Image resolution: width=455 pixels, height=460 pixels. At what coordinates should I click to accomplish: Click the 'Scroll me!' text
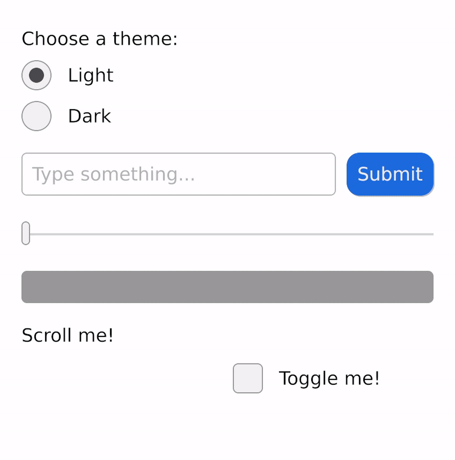67,336
